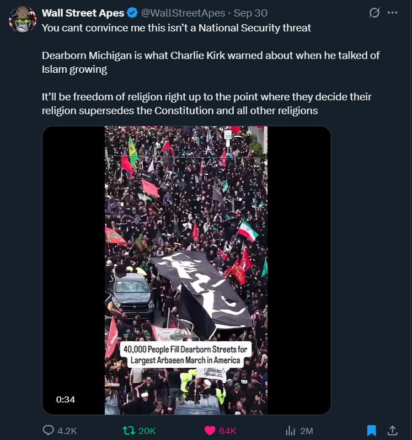Open Wall Street Apes profile avatar
The height and width of the screenshot is (440, 412).
23,20
